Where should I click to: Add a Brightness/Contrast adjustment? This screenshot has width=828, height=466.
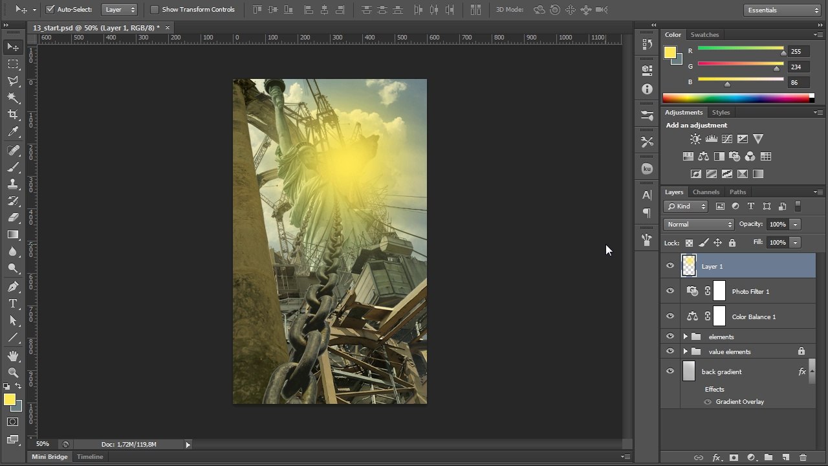[695, 139]
